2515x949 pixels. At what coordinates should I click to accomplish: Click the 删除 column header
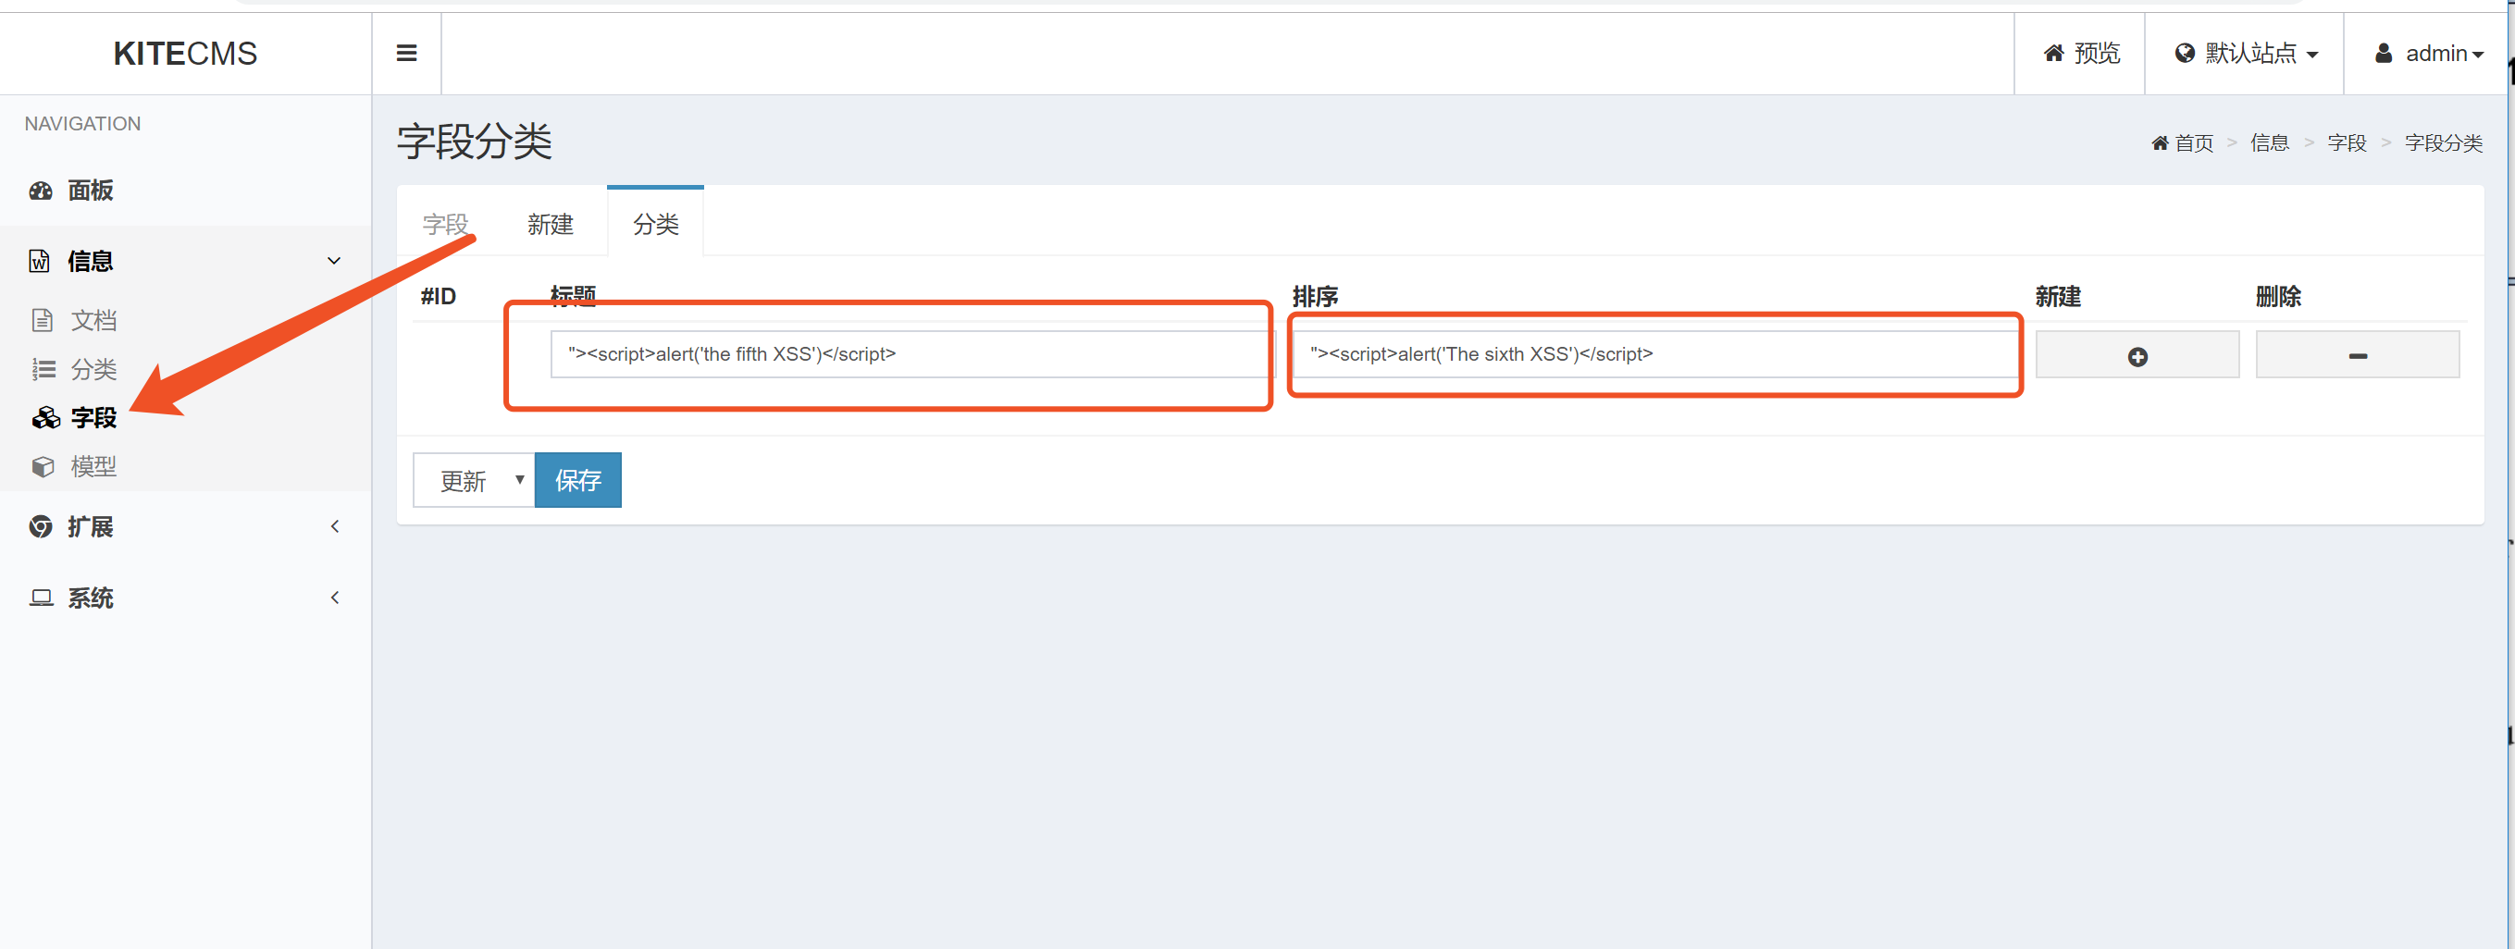point(2278,296)
